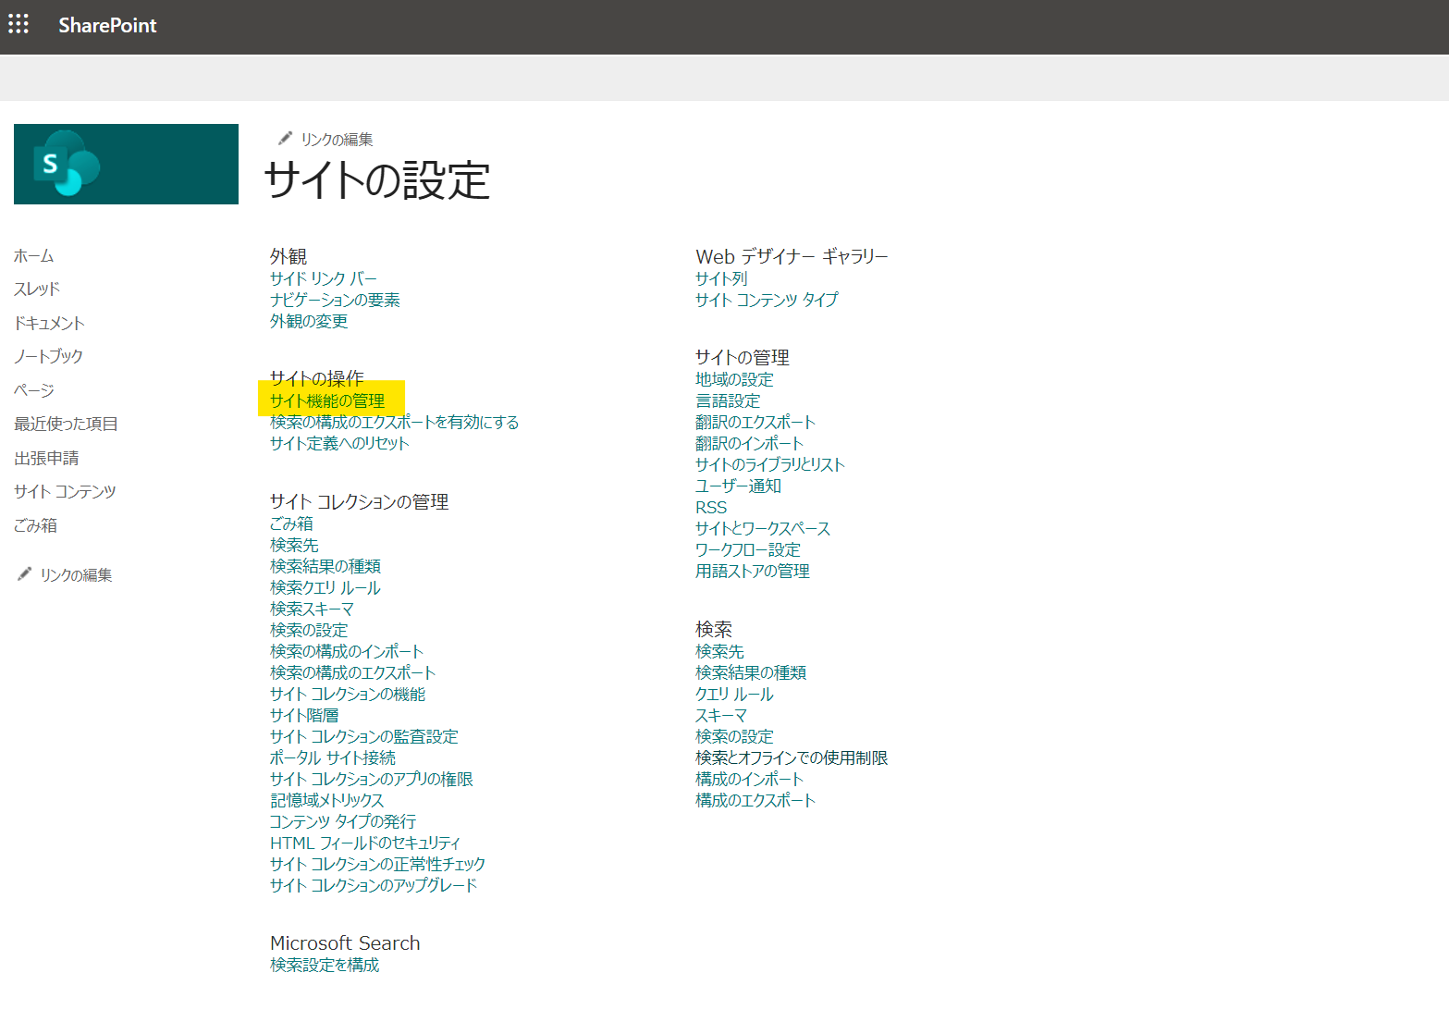
Task: Open スキーマ under the 検索 section
Action: point(721,715)
